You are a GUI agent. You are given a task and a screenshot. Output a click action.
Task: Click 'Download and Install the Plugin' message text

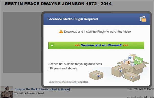[97, 32]
